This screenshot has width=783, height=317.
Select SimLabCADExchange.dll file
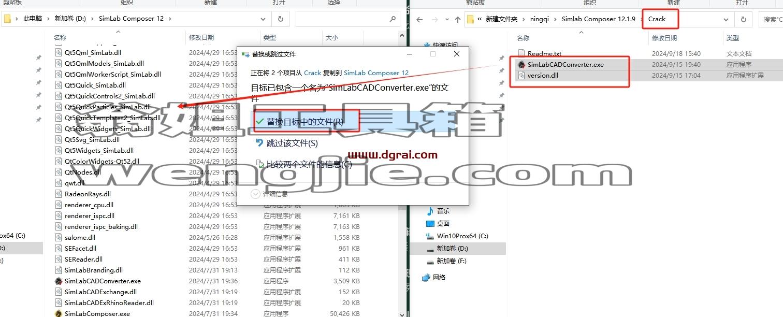[100, 292]
